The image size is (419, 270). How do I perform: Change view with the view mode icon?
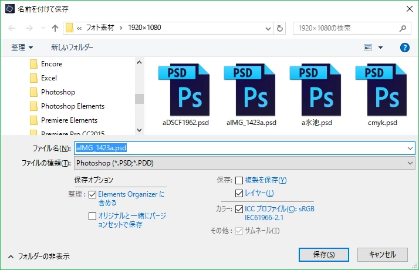pyautogui.click(x=368, y=48)
